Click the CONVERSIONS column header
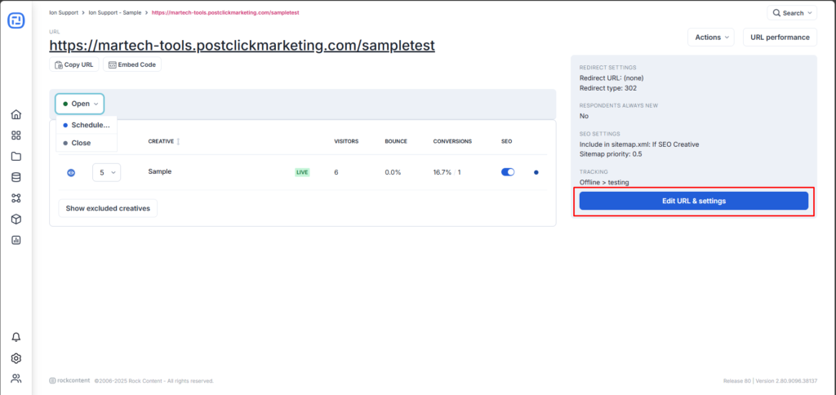Image resolution: width=836 pixels, height=395 pixels. (x=452, y=141)
